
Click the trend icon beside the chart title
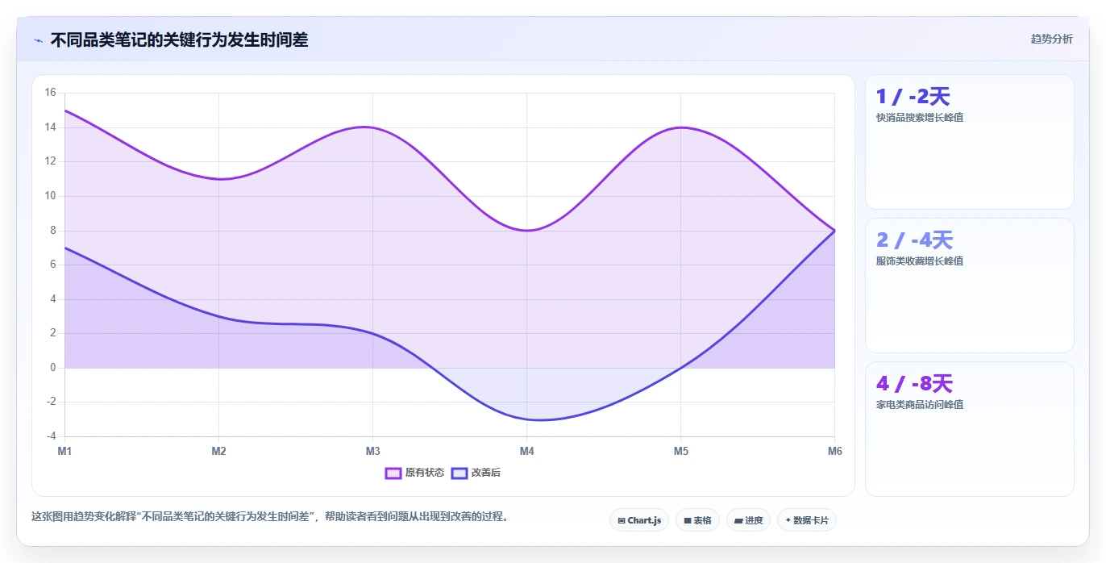coord(38,40)
